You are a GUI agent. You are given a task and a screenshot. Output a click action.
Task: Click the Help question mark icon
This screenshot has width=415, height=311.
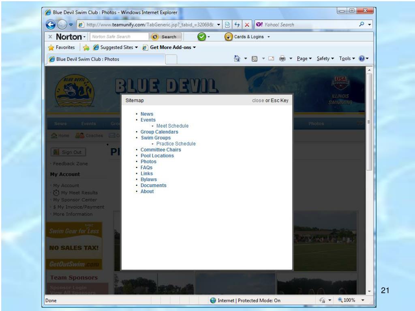(362, 58)
